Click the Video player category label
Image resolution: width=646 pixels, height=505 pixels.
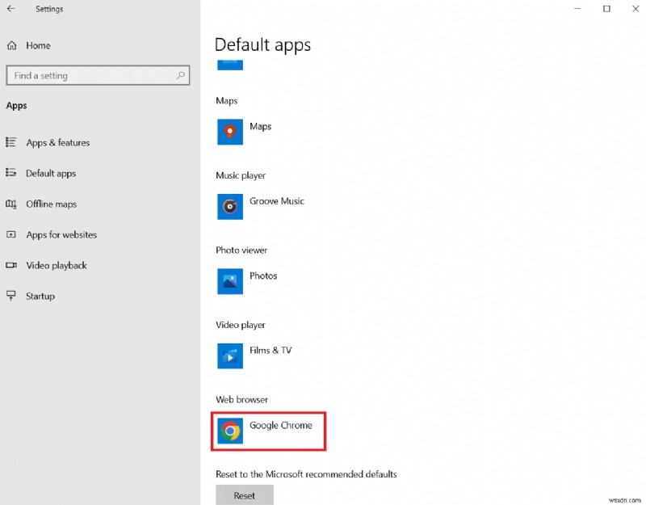241,325
